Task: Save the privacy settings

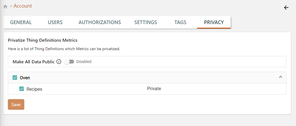Action: (16, 104)
